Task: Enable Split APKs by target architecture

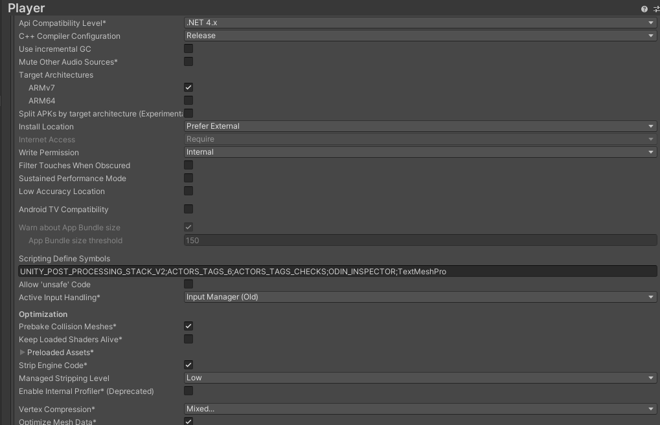Action: pos(188,113)
